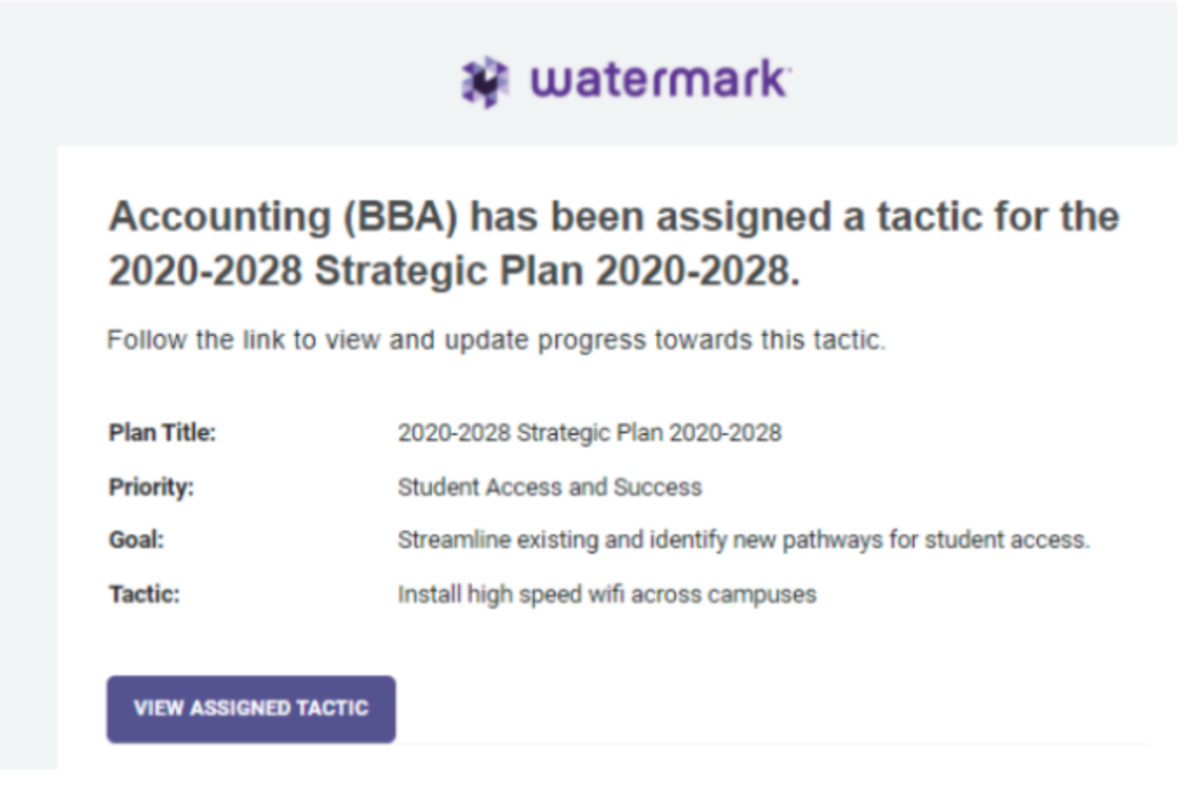Select the email headline about Accounting (BBA)

[613, 244]
